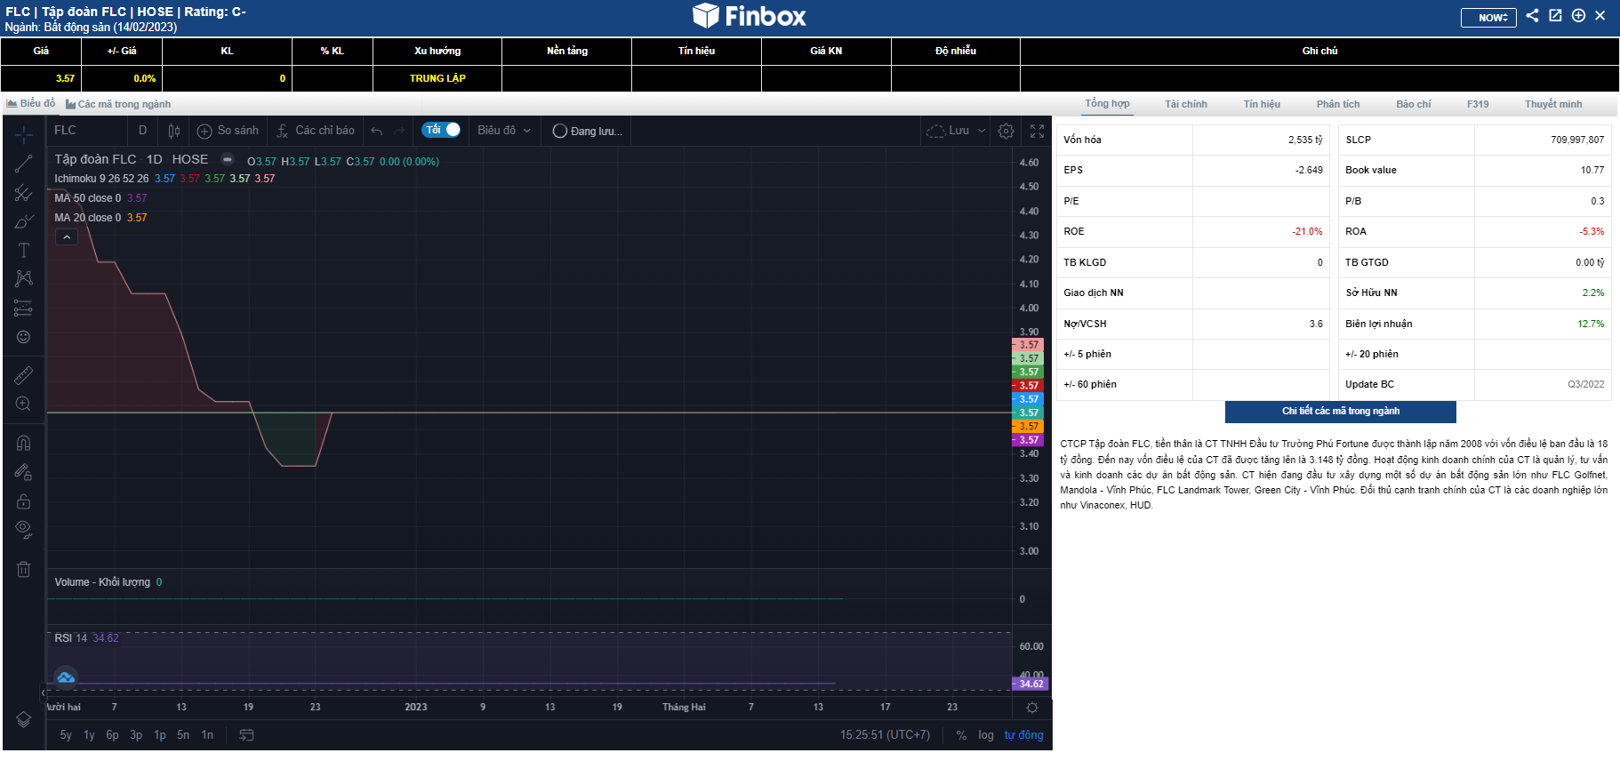Open the Báo chí tab
The image size is (1620, 777).
[1413, 104]
